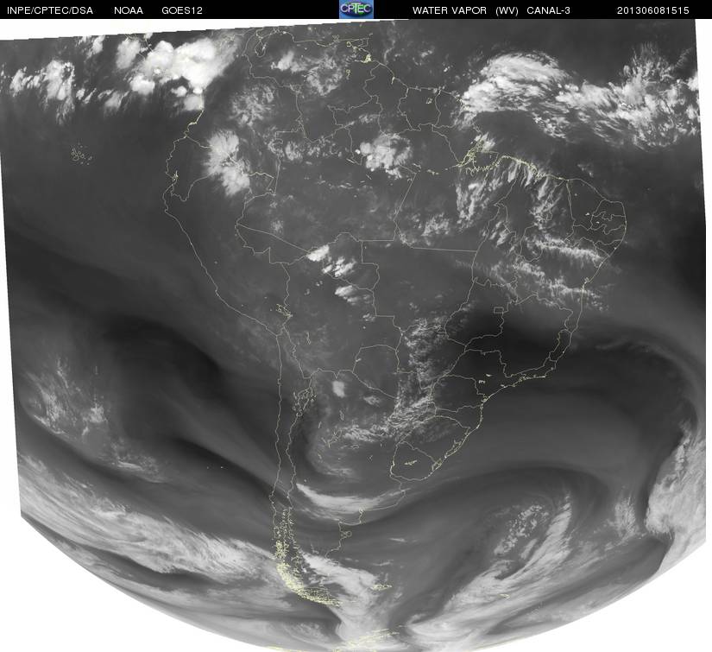The image size is (712, 652).
Task: Click the CANAL-3 channel label
Action: pos(549,10)
